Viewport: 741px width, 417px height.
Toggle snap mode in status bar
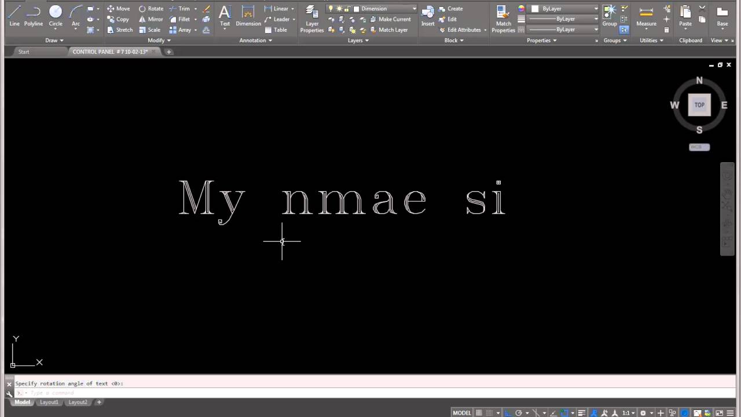coord(490,413)
